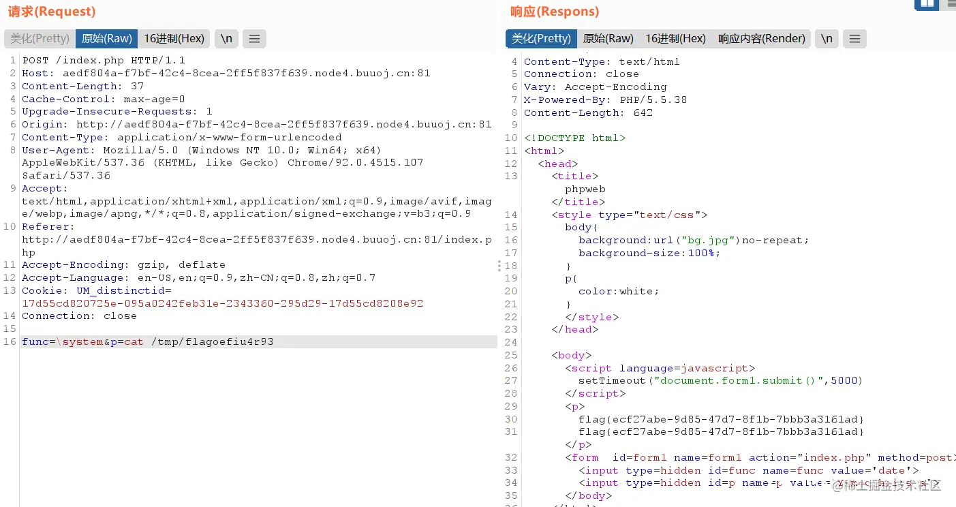Screen dimensions: 956x507
Task: Click the X-Powered-By: PHP/5.5.38 line
Action: (605, 99)
